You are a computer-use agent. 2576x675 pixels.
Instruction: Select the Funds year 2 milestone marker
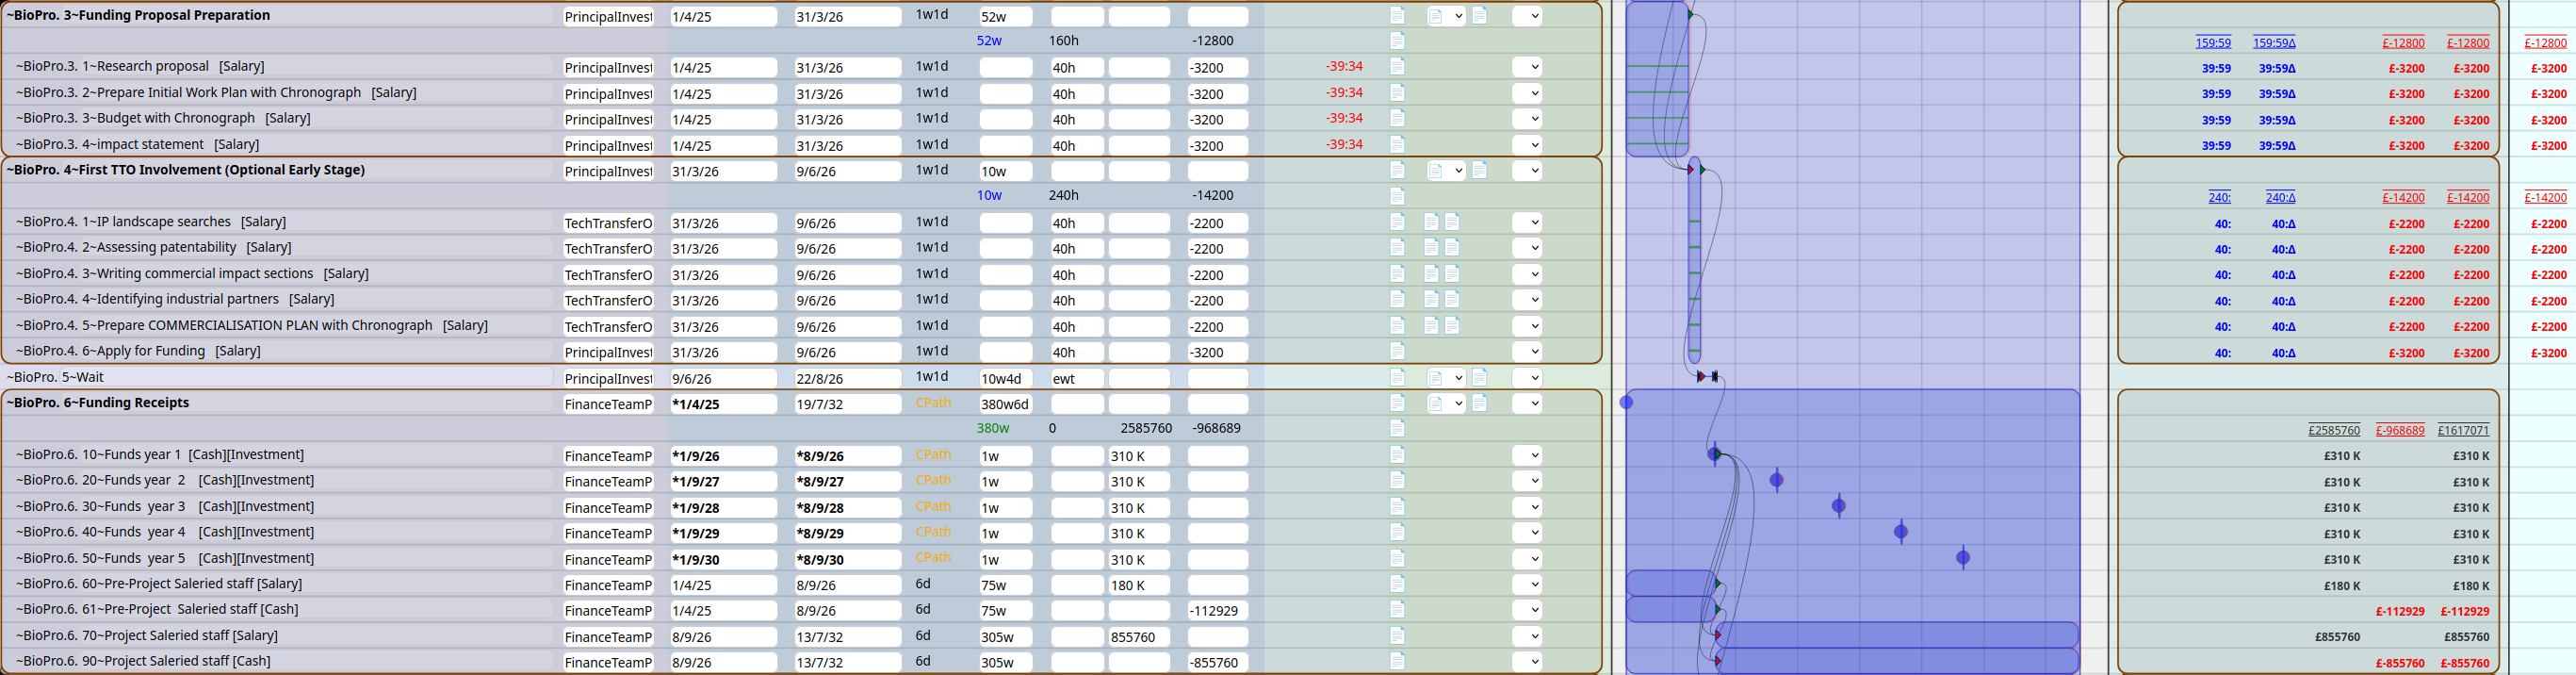1776,480
